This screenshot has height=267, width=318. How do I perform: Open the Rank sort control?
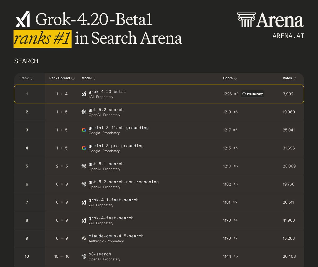point(31,78)
